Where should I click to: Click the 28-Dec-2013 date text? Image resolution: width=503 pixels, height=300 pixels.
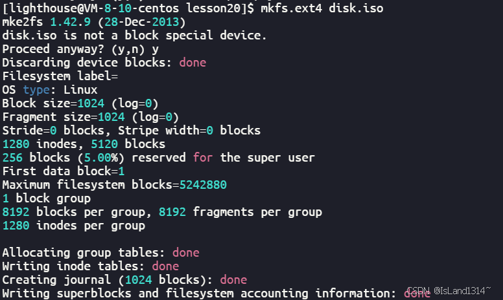141,22
